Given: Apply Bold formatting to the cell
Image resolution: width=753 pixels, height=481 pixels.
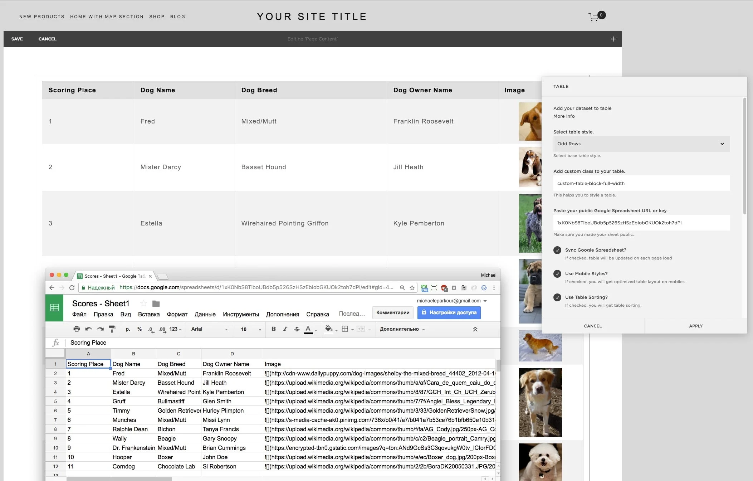Looking at the screenshot, I should point(273,329).
